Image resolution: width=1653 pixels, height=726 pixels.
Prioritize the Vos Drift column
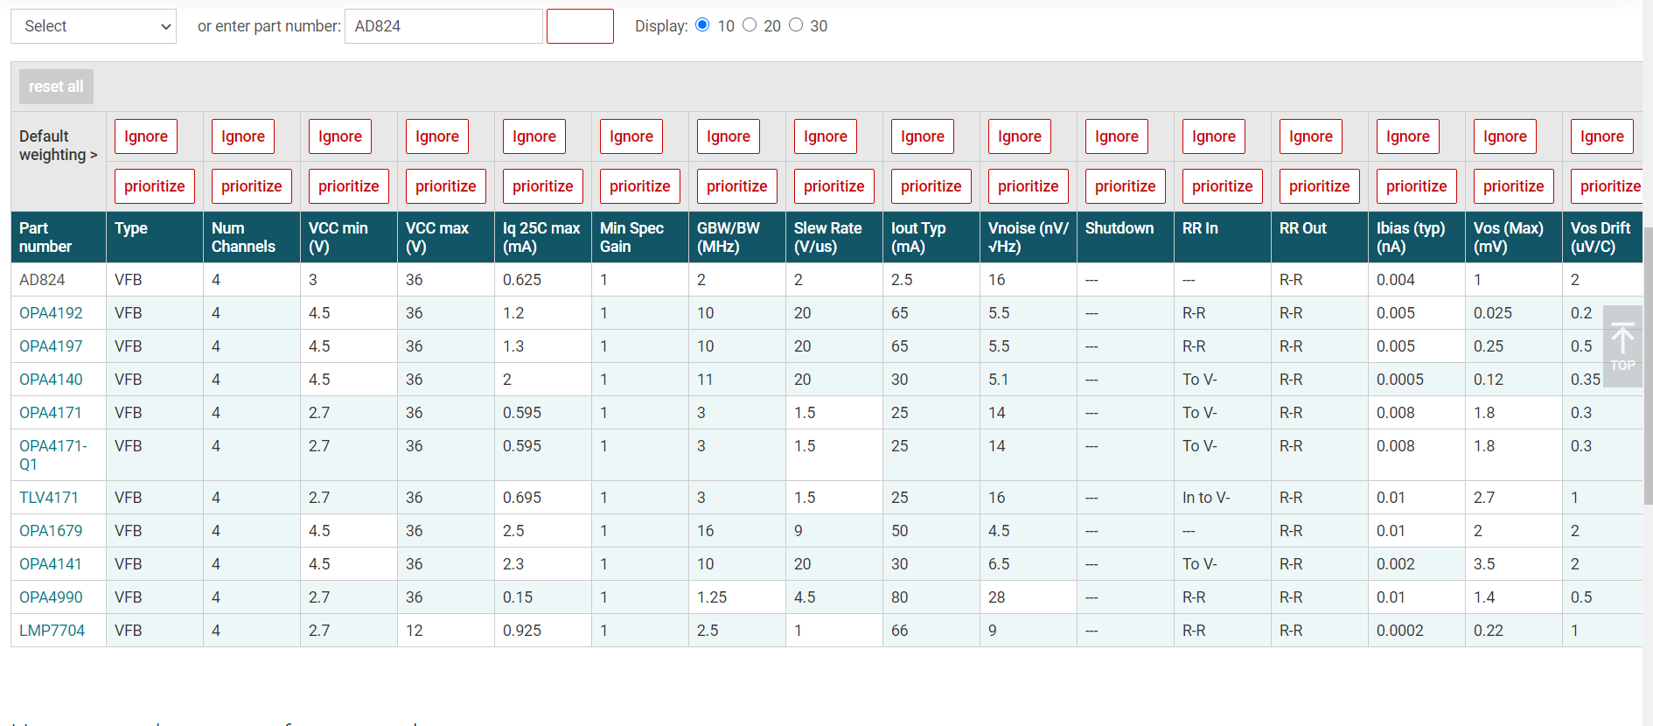point(1608,186)
